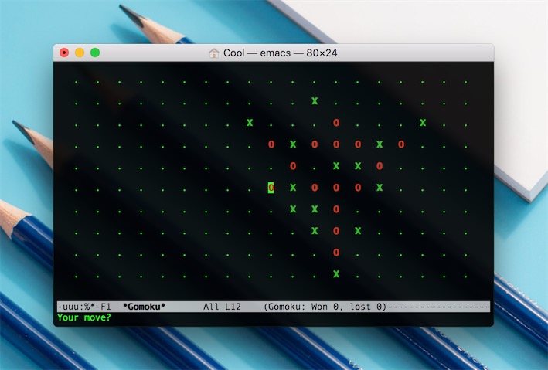Play on the board's top-right corner dot

click(466, 82)
